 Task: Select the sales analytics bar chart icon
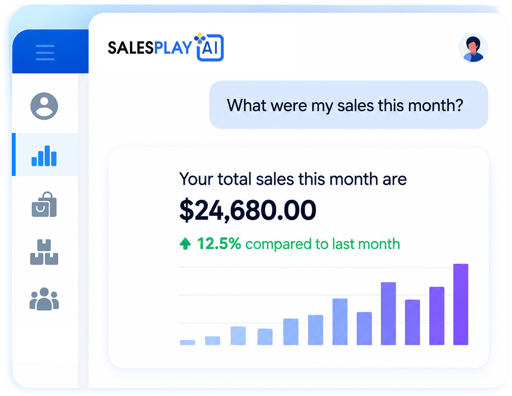click(44, 155)
